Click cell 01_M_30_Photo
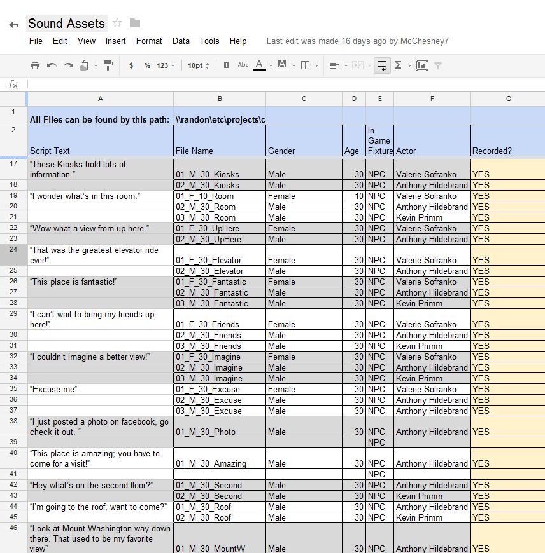 (x=220, y=427)
